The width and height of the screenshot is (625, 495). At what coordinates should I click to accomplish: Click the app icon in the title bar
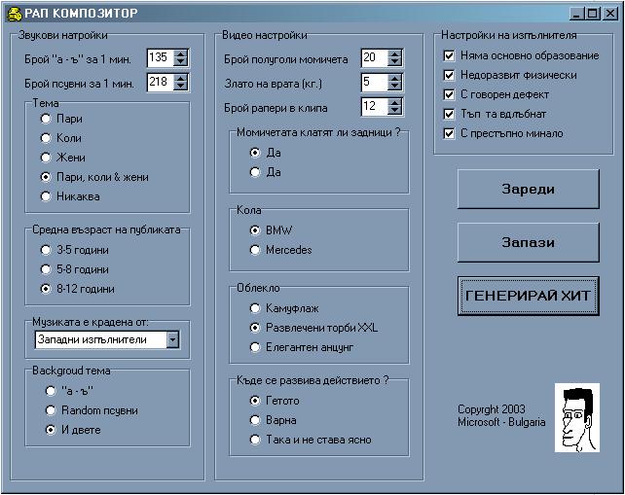14,14
